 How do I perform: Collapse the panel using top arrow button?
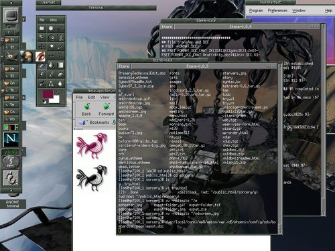(x=11, y=3)
